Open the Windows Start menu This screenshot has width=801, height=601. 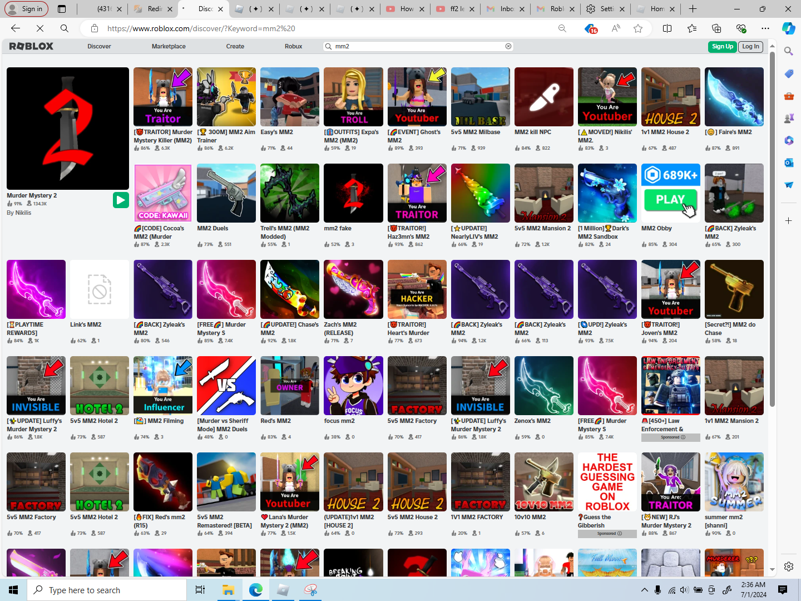[x=13, y=590]
